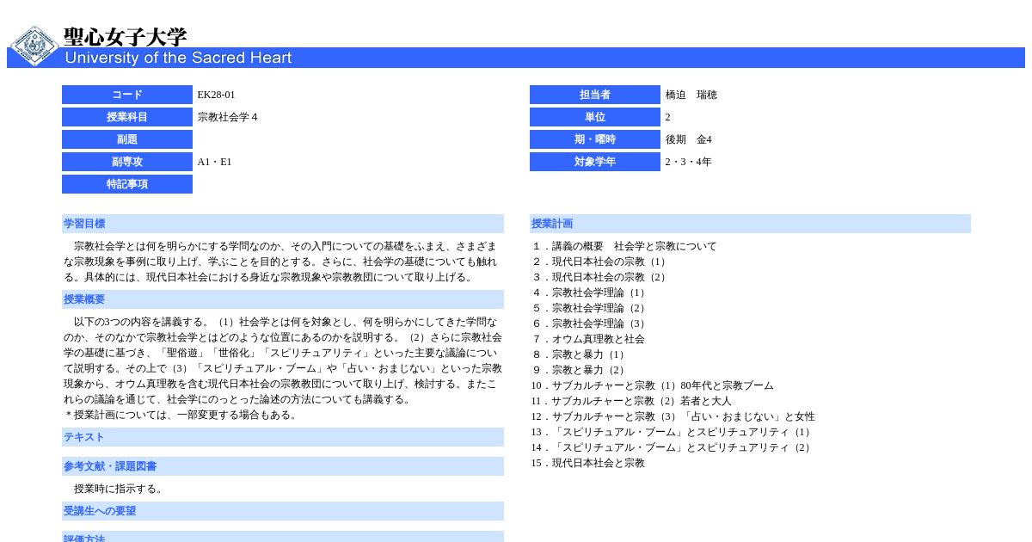1032x542 pixels.
Task: Select plan item 11 若者と大人
Action: pyautogui.click(x=631, y=401)
